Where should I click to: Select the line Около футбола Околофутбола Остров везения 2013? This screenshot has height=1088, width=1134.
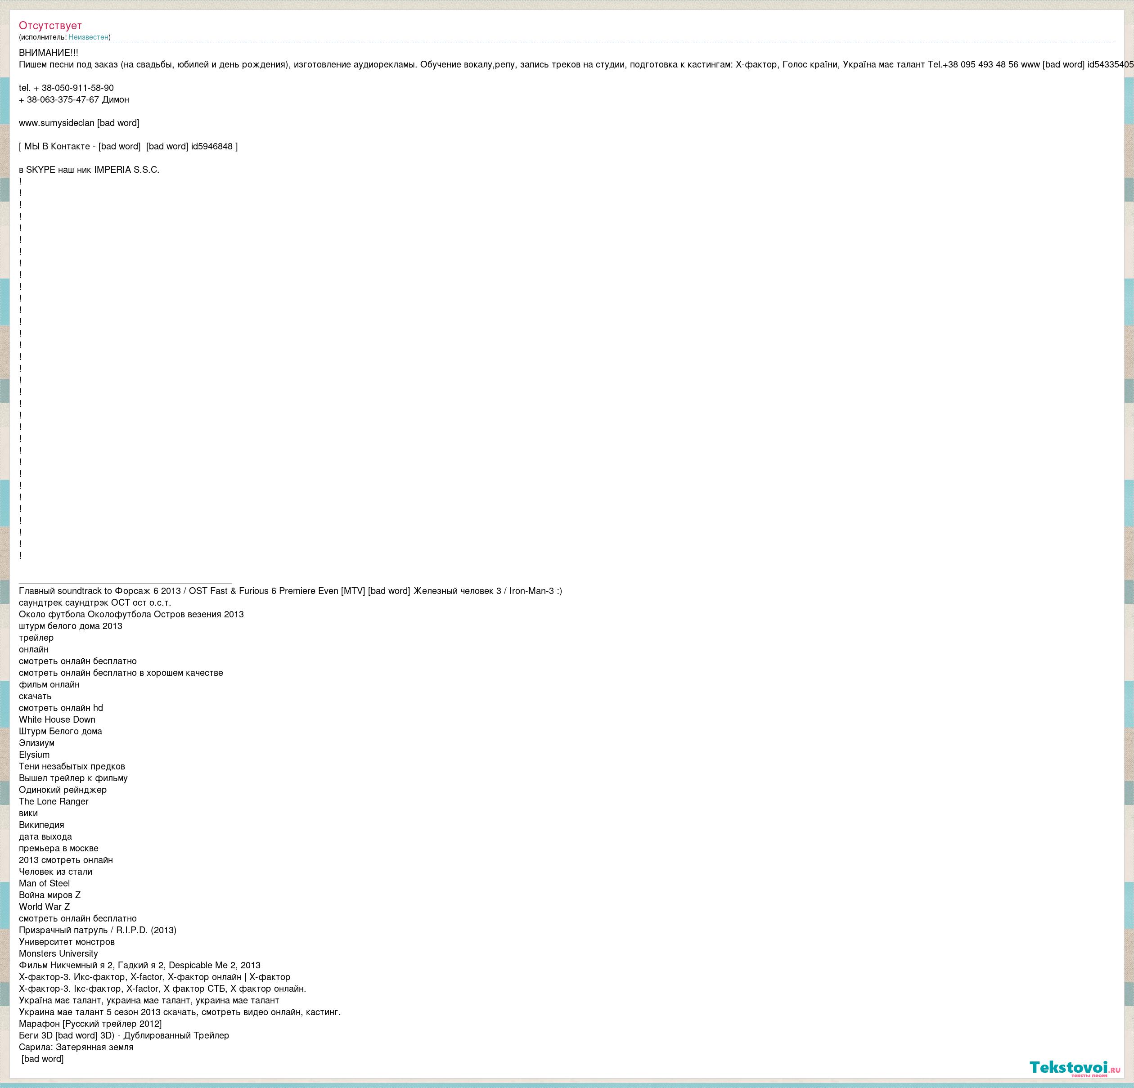(131, 614)
